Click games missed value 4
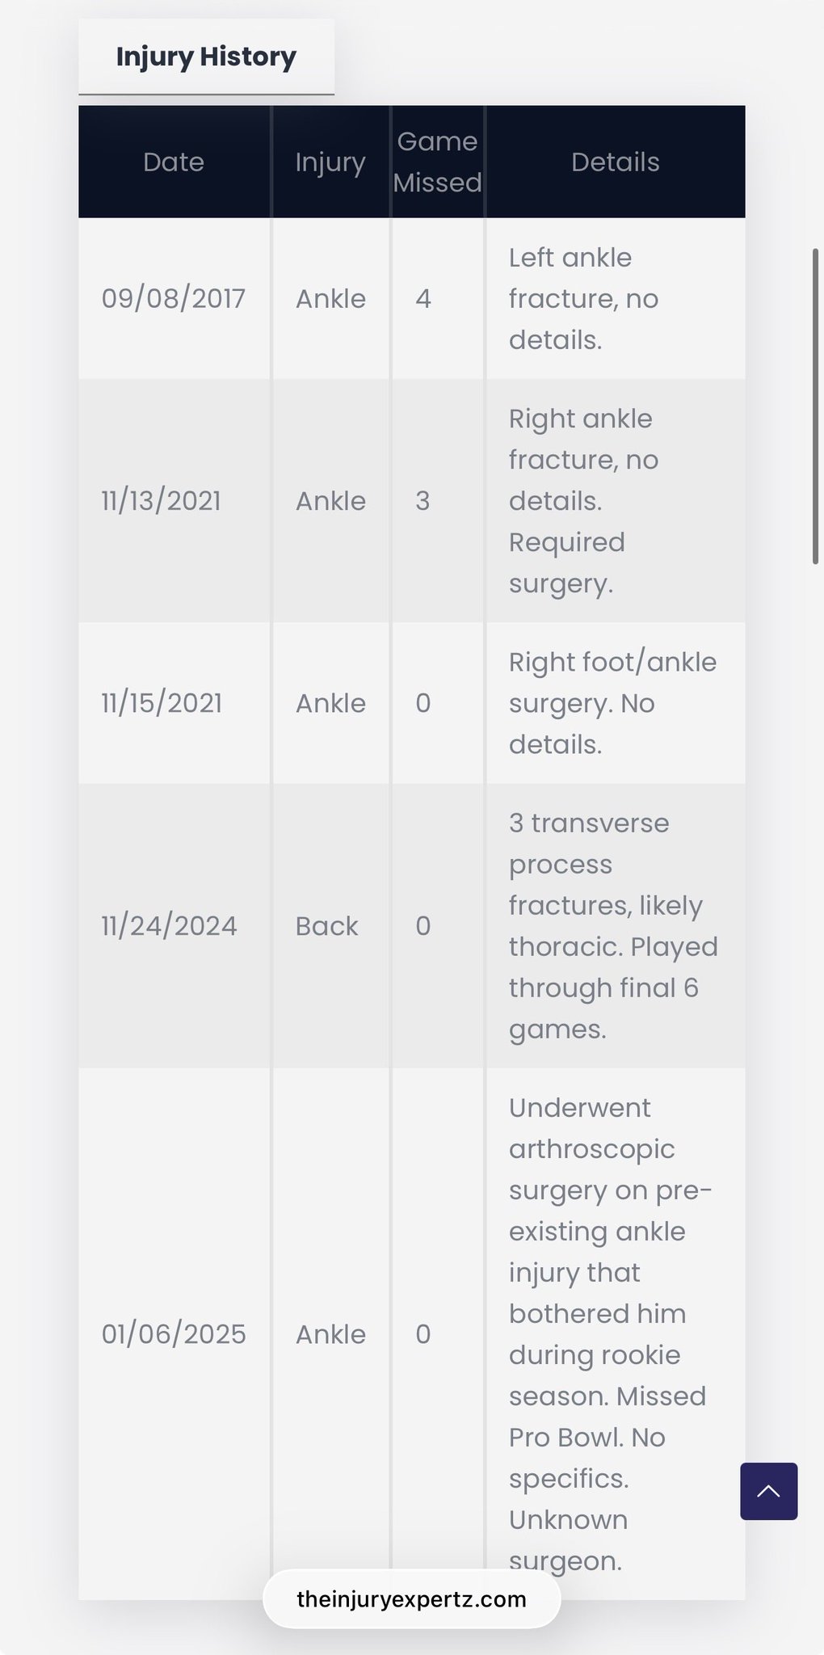 423,298
